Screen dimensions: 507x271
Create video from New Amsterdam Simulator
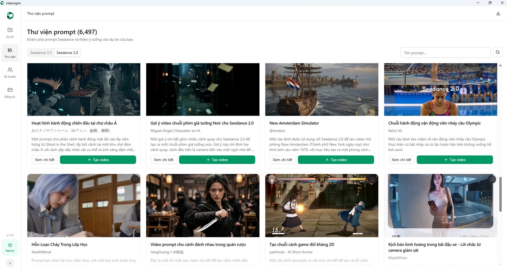click(336, 160)
